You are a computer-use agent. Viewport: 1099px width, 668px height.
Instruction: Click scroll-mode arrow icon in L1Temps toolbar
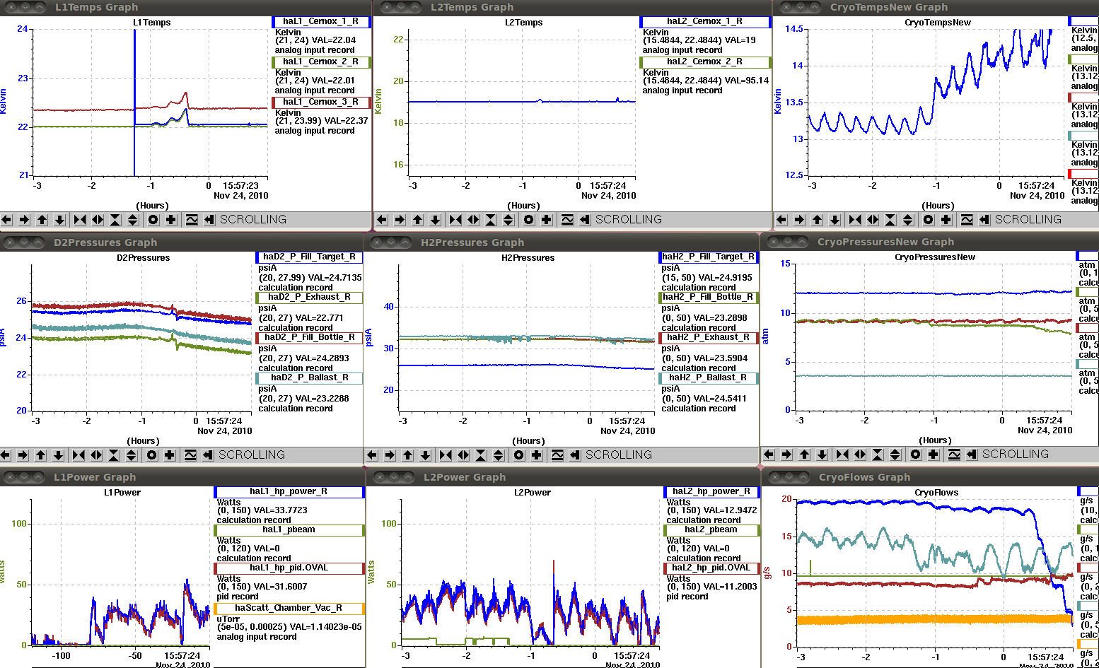point(209,220)
